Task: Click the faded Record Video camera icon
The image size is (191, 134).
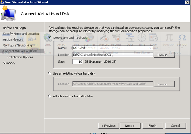Action: tap(116, 37)
